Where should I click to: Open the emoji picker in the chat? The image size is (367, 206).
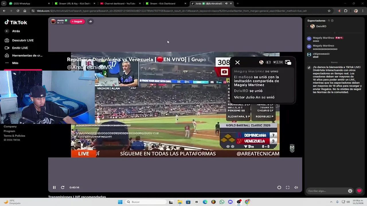click(x=350, y=191)
